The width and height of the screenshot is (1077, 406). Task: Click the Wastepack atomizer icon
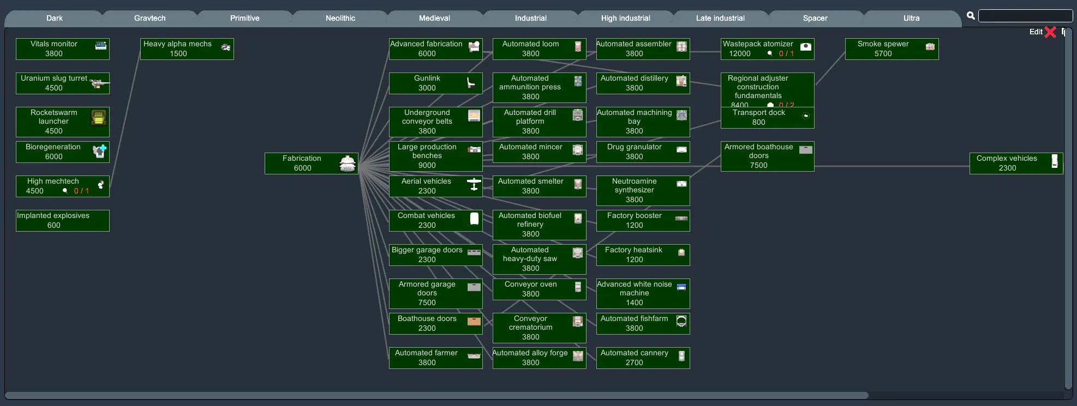(x=805, y=46)
